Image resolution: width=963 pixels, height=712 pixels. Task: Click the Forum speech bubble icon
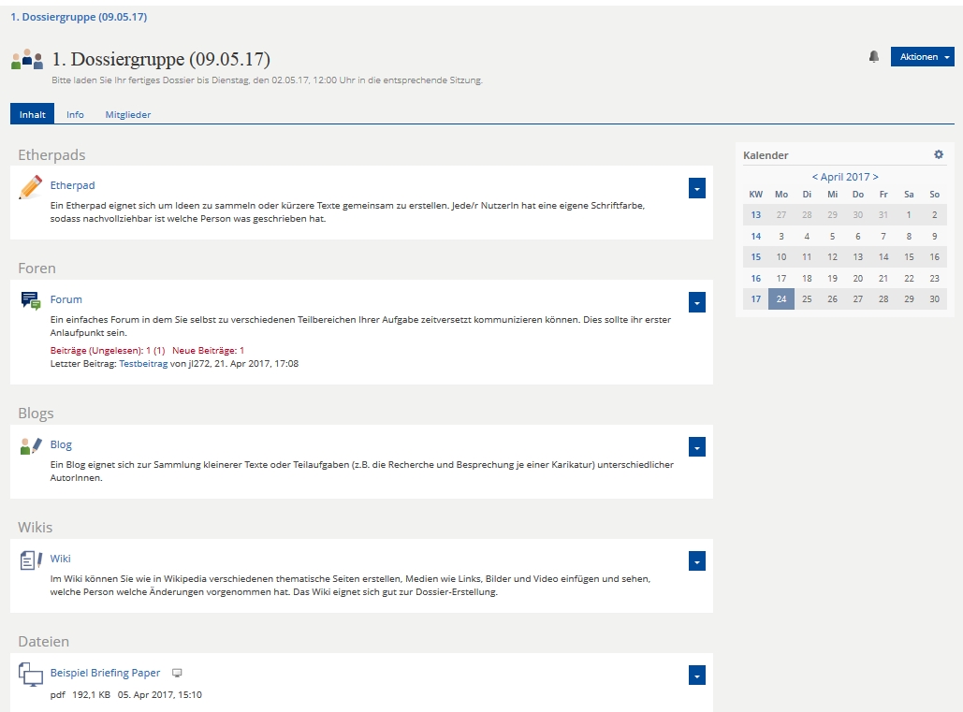[x=30, y=300]
